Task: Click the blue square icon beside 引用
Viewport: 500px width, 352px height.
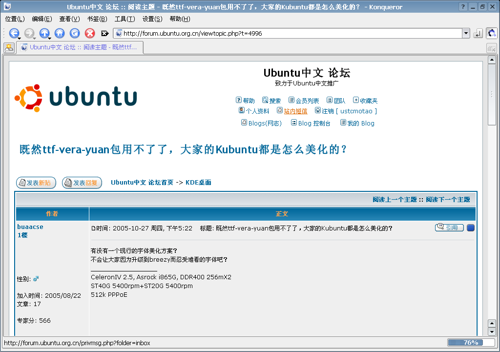Action: point(471,228)
